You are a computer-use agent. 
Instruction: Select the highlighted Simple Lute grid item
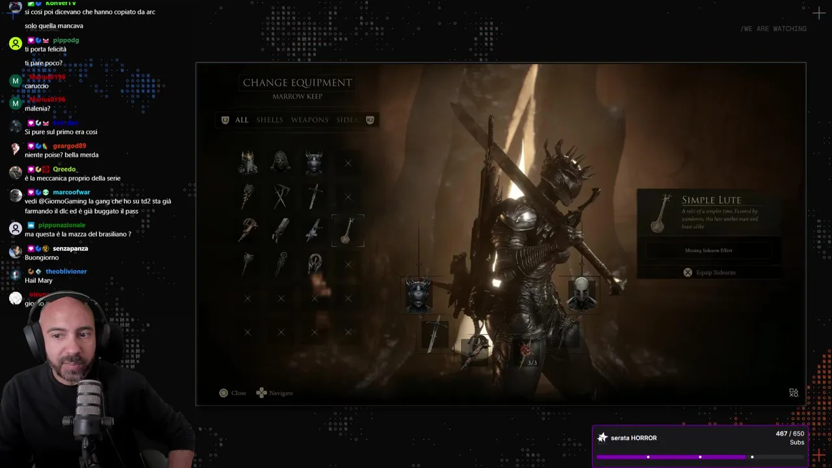click(348, 230)
